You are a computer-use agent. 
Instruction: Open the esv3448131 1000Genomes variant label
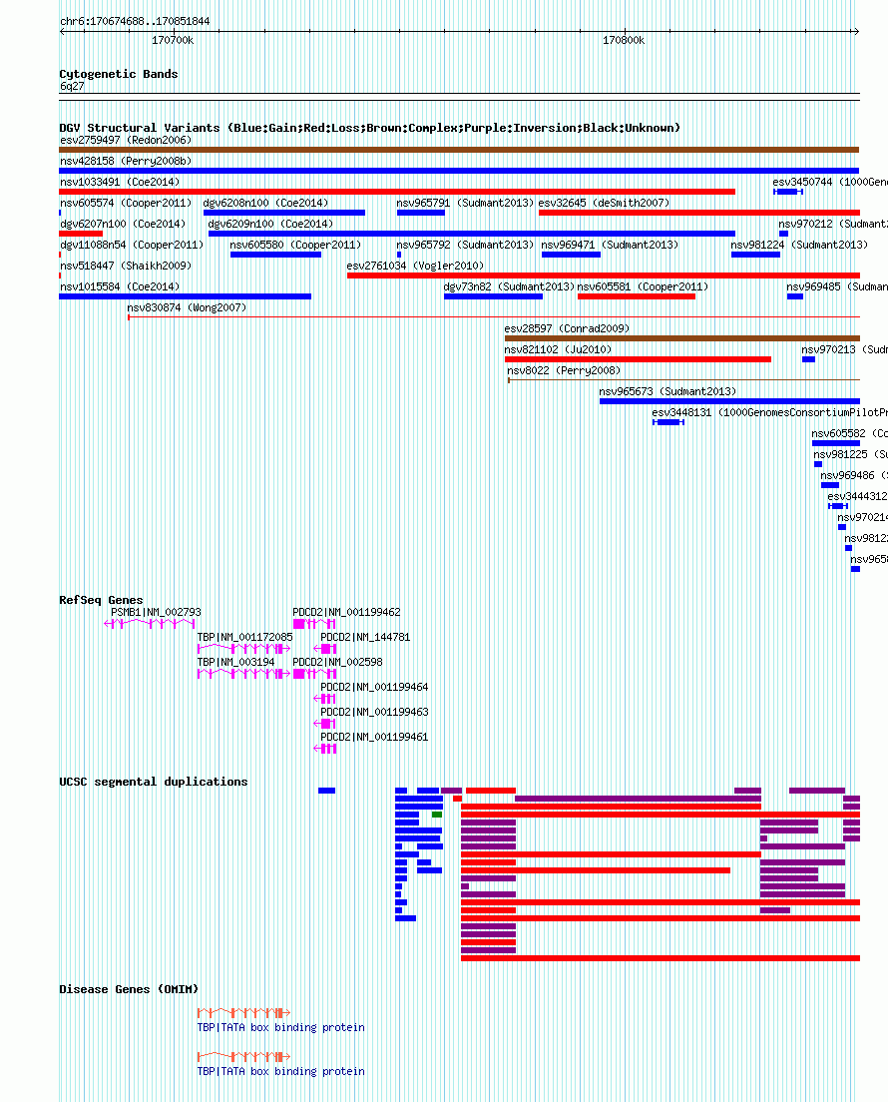769,413
